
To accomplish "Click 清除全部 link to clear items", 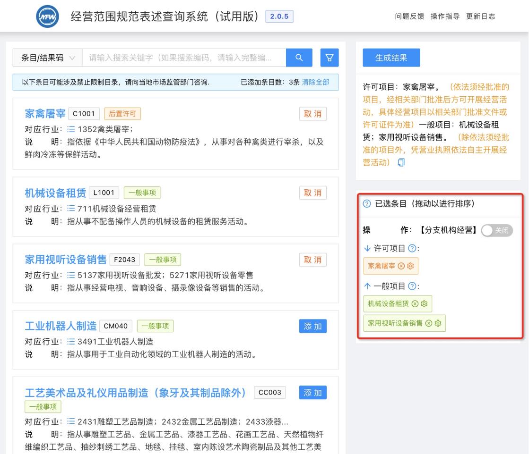I will point(315,82).
